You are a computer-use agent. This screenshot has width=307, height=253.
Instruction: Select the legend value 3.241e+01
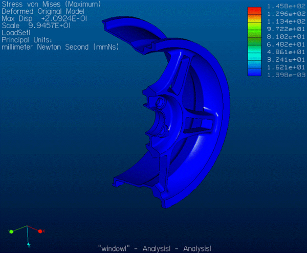coord(286,60)
